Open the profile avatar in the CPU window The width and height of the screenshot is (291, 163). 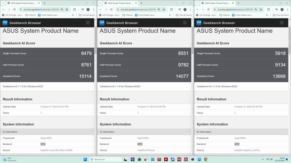(x=88, y=9)
